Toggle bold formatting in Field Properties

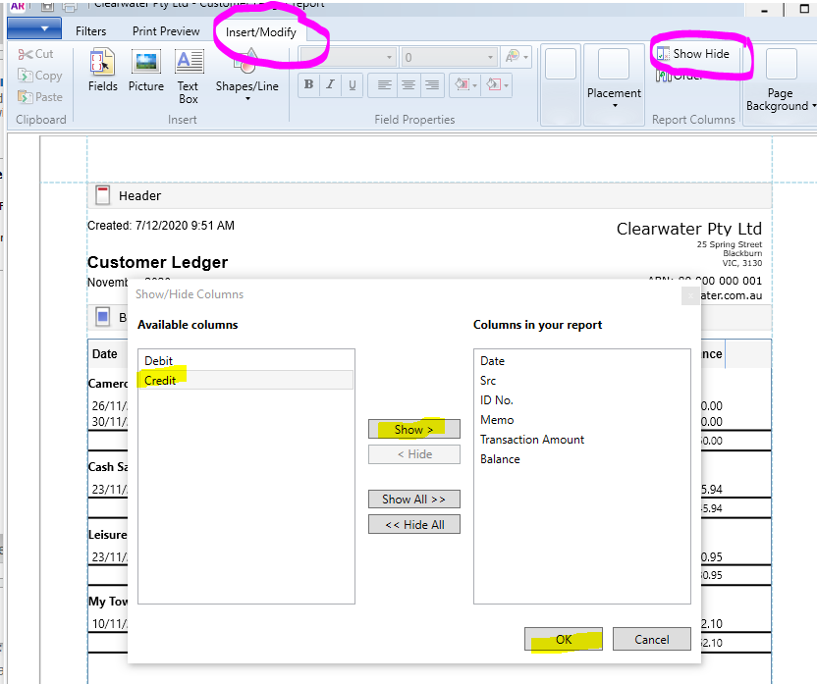point(308,85)
